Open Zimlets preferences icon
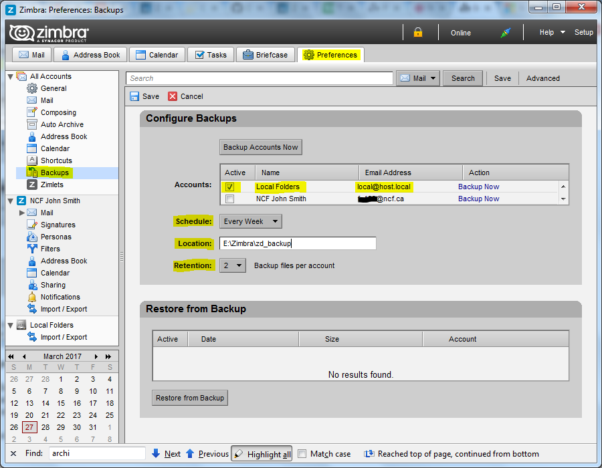 tap(32, 185)
